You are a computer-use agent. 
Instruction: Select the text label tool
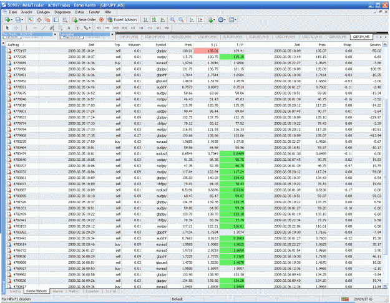click(77, 28)
